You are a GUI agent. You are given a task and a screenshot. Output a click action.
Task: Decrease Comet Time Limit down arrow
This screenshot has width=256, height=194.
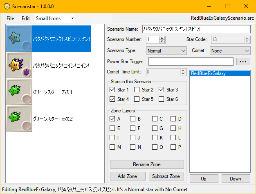[183, 74]
